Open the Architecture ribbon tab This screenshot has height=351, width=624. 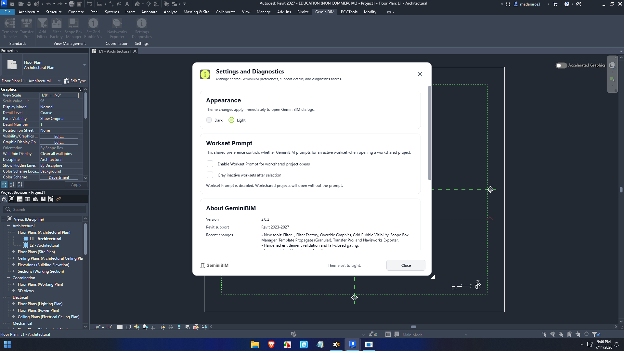pyautogui.click(x=29, y=12)
